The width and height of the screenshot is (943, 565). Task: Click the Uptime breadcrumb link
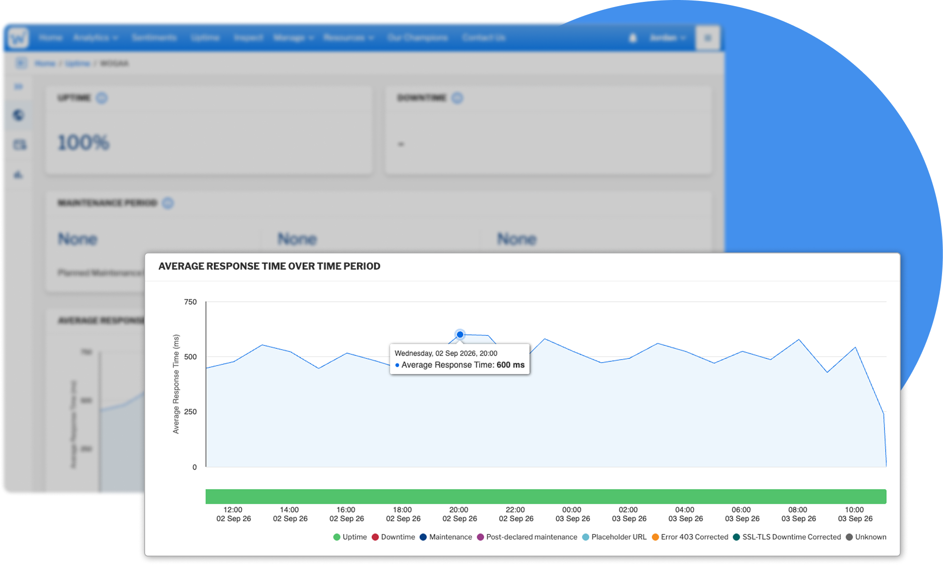coord(77,63)
